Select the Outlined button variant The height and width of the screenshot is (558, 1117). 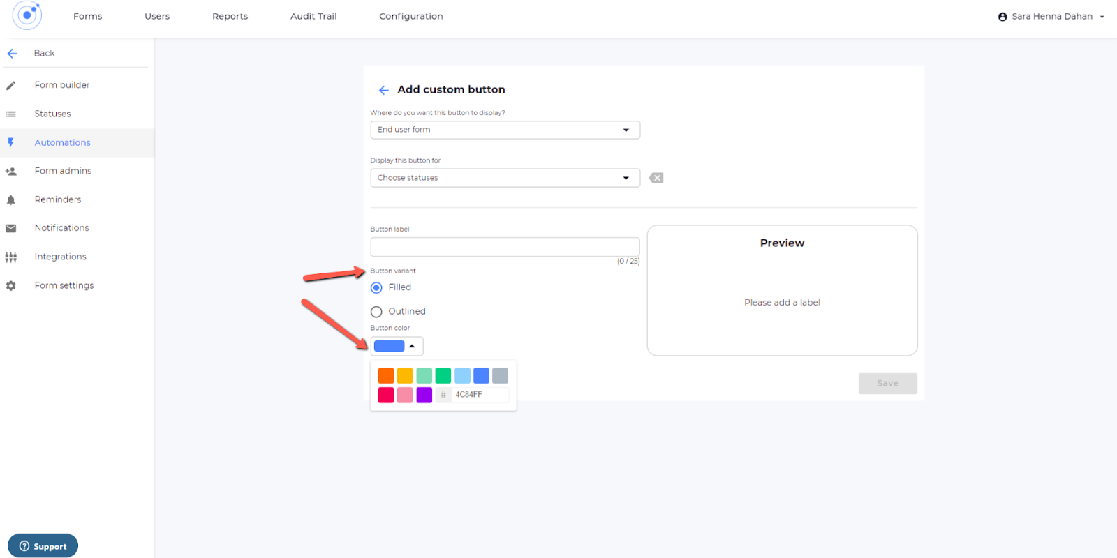click(x=377, y=312)
